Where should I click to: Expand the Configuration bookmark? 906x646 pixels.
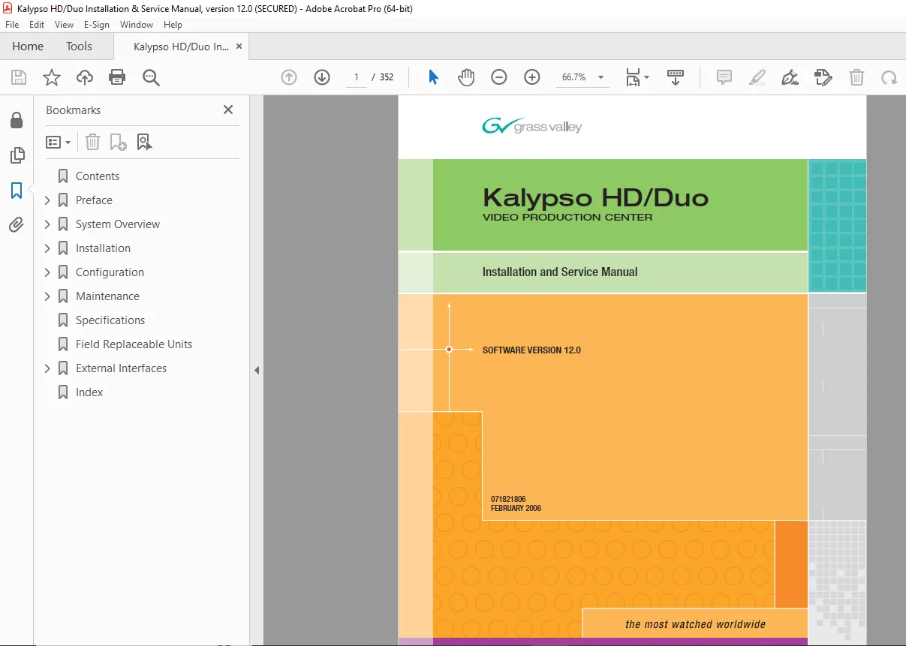coord(47,272)
